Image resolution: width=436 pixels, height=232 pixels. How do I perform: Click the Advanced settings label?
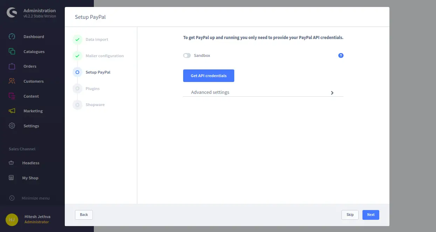210,92
